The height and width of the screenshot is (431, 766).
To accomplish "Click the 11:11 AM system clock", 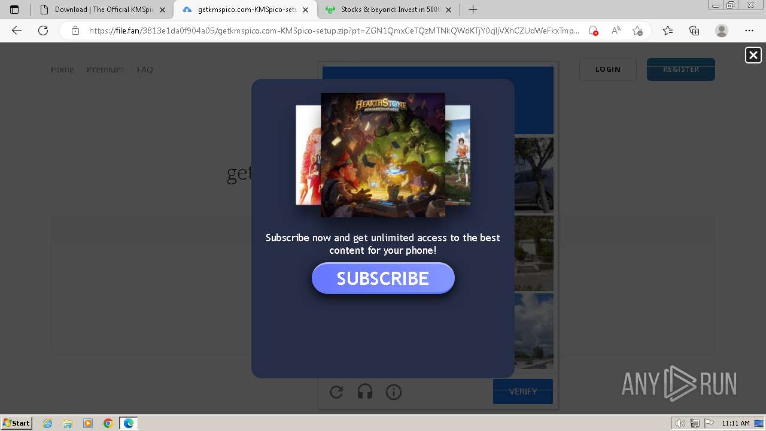I will click(x=735, y=423).
